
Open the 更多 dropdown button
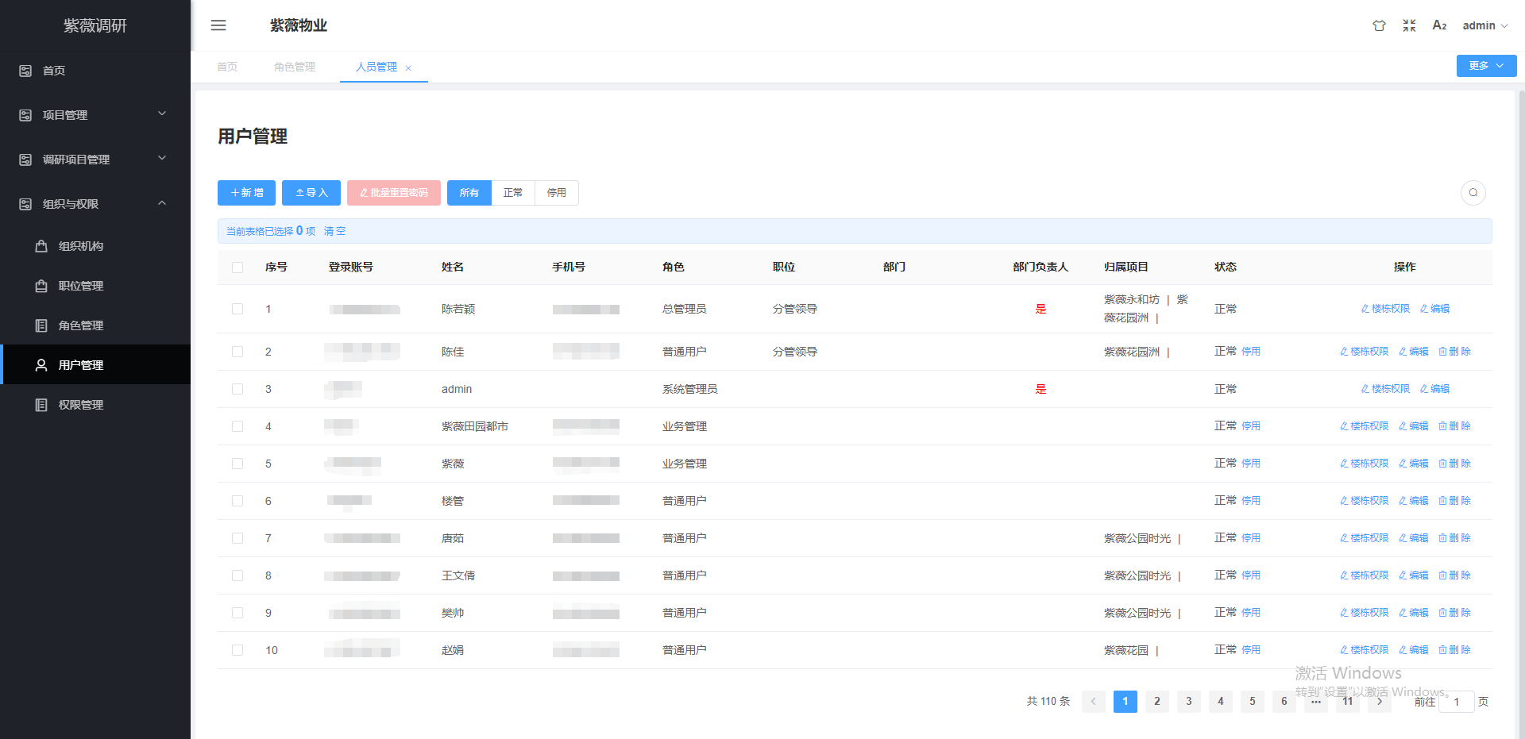(1486, 66)
